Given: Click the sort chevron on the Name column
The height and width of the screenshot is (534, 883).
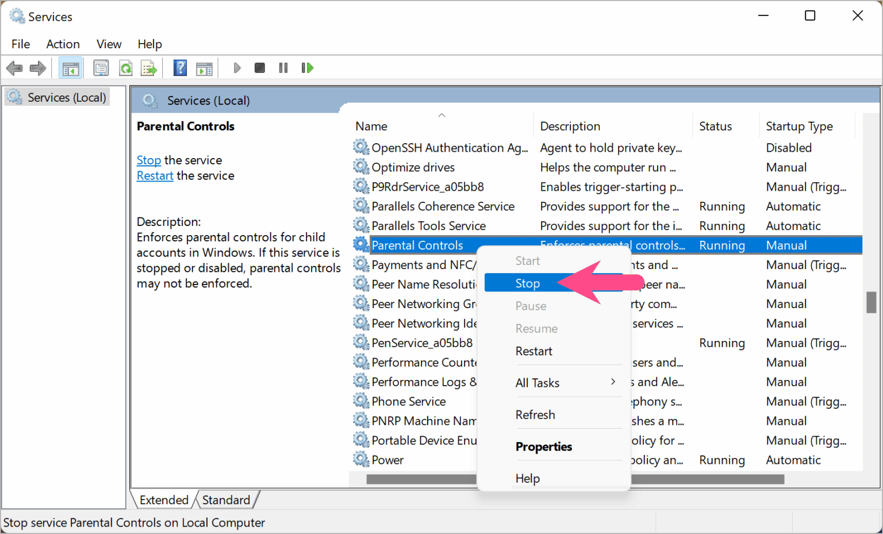Looking at the screenshot, I should click(441, 115).
